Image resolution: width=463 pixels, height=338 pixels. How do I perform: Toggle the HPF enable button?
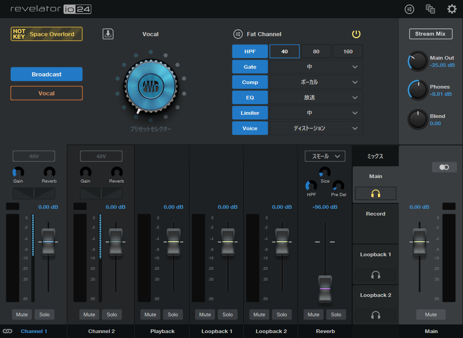click(x=250, y=52)
